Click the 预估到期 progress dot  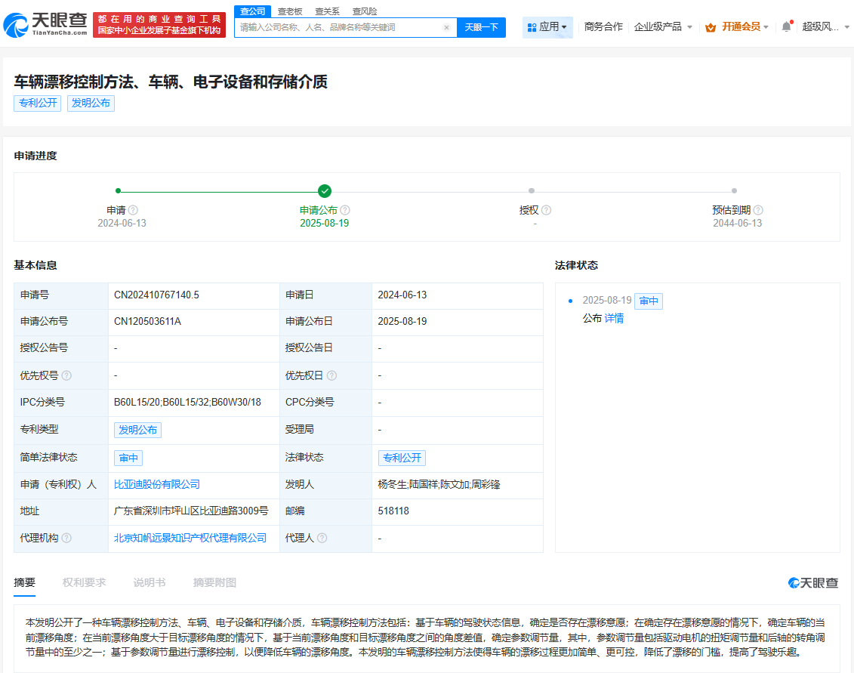[734, 191]
